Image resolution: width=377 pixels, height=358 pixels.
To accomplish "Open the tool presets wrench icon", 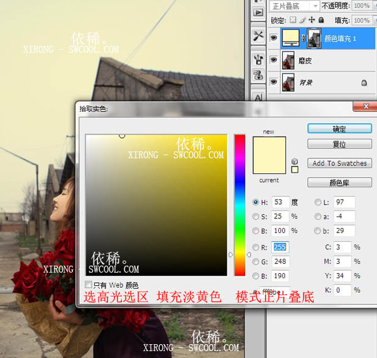I will click(258, 36).
